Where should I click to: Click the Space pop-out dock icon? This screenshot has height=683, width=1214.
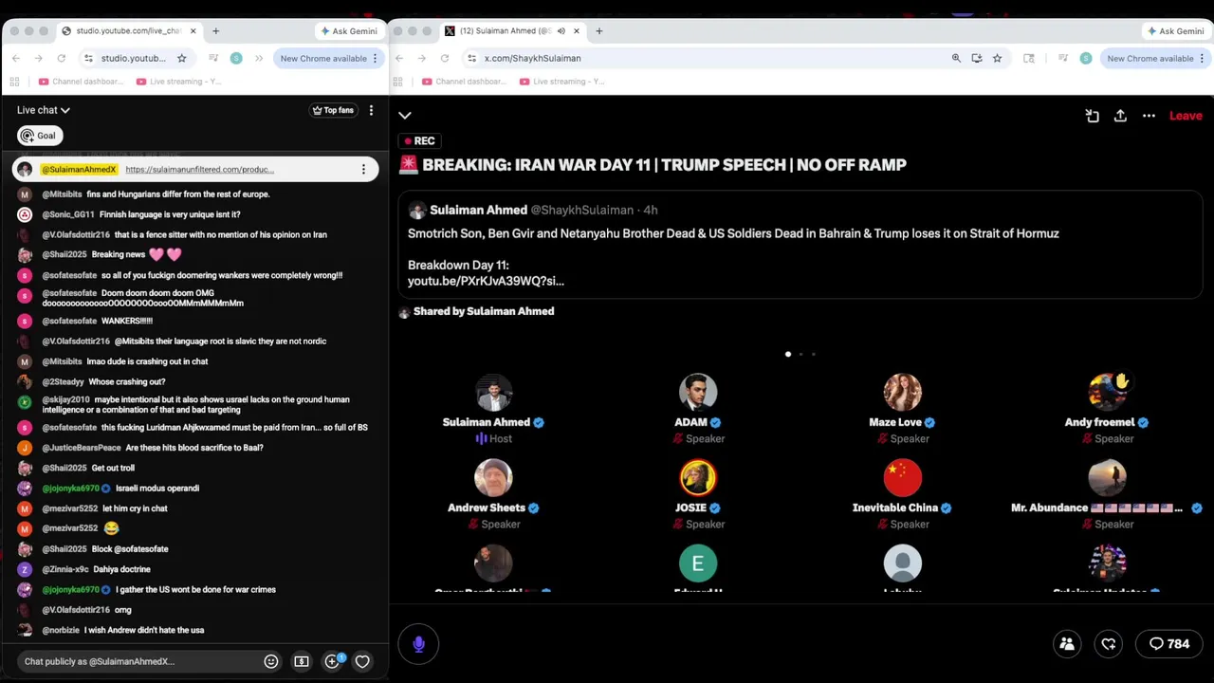(1093, 116)
